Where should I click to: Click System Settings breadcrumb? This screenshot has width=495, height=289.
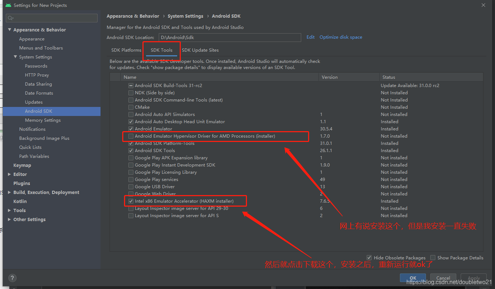pyautogui.click(x=185, y=16)
